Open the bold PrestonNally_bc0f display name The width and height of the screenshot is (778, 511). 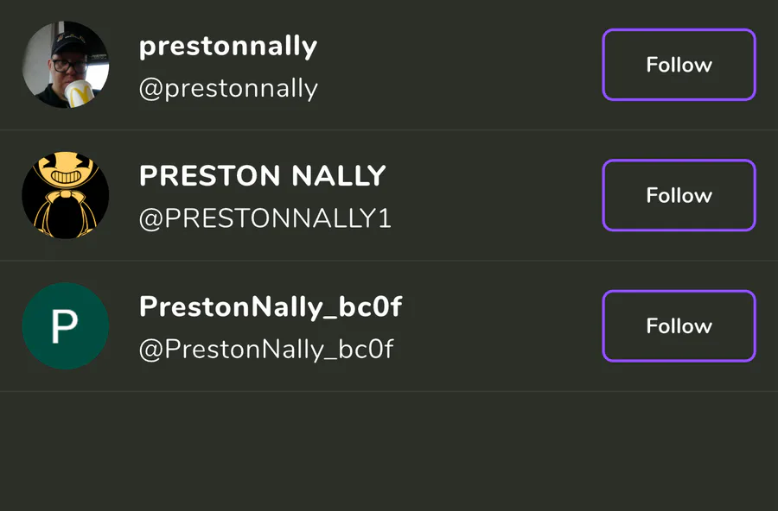pyautogui.click(x=271, y=306)
